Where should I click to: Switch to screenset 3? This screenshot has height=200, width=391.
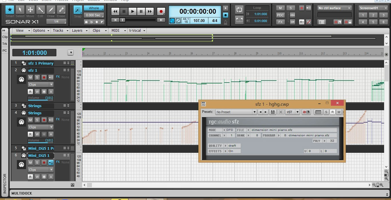click(x=383, y=15)
